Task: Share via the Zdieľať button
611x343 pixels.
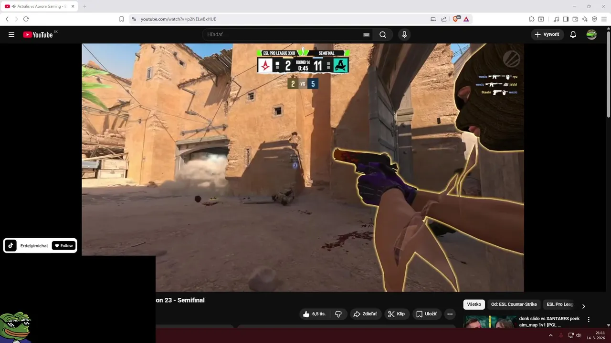Action: coord(365,314)
